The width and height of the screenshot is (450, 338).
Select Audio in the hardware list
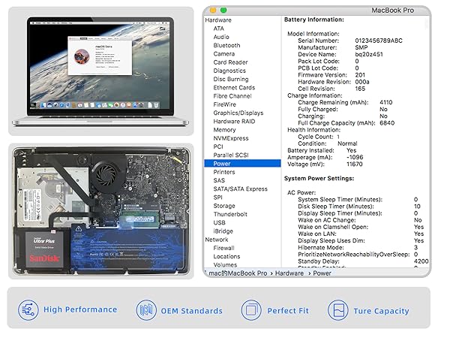point(221,37)
